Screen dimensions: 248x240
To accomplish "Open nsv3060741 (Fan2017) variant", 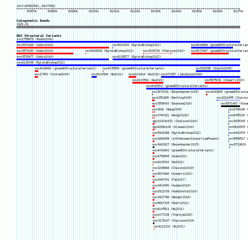I will click(169, 180).
